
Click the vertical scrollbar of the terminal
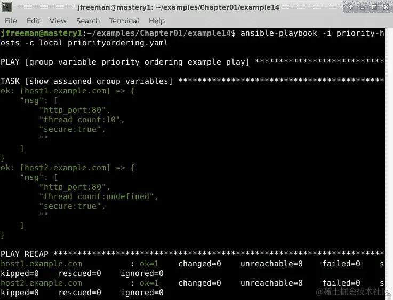[x=389, y=163]
